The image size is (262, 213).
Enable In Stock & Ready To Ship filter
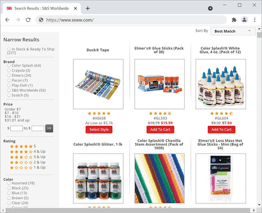(9, 49)
